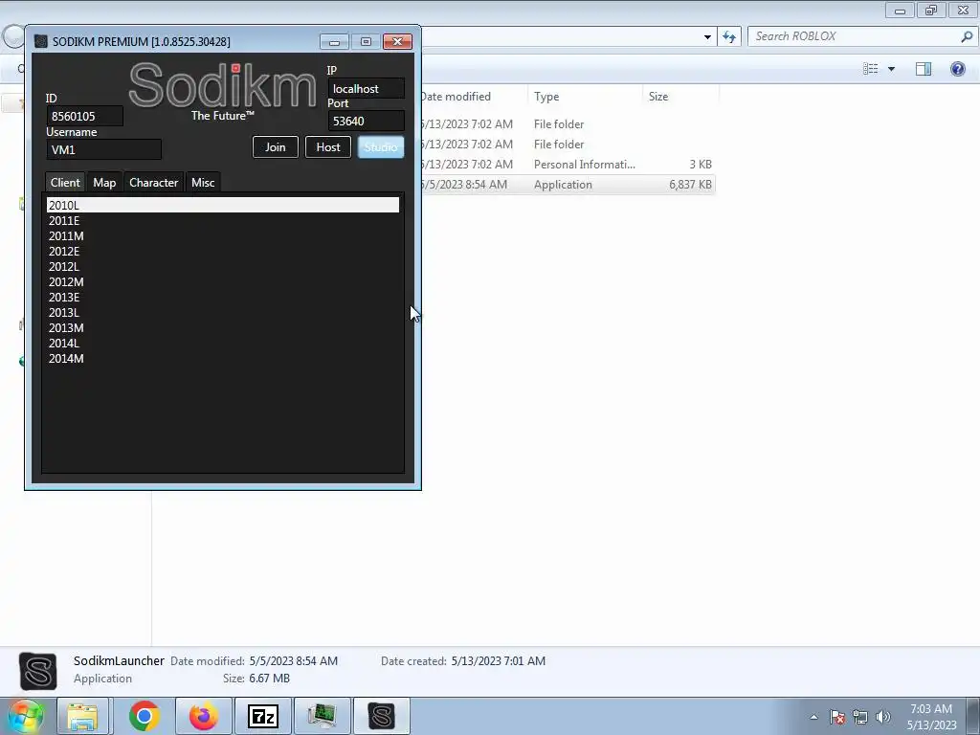Viewport: 980px width, 735px height.
Task: Select the 2013M client
Action: click(222, 327)
